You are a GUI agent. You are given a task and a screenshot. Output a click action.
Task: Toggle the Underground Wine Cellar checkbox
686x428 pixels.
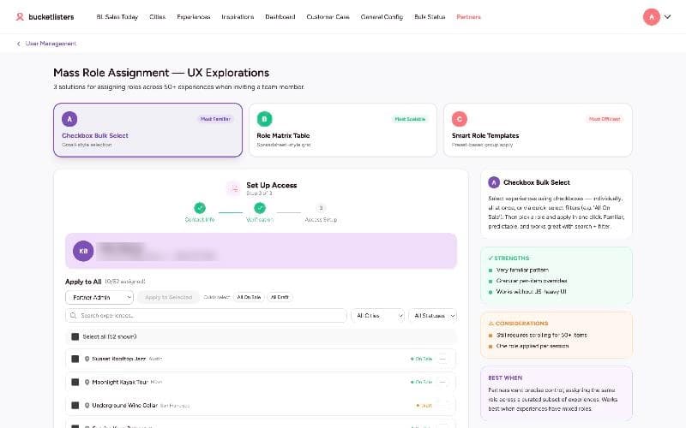pos(75,405)
